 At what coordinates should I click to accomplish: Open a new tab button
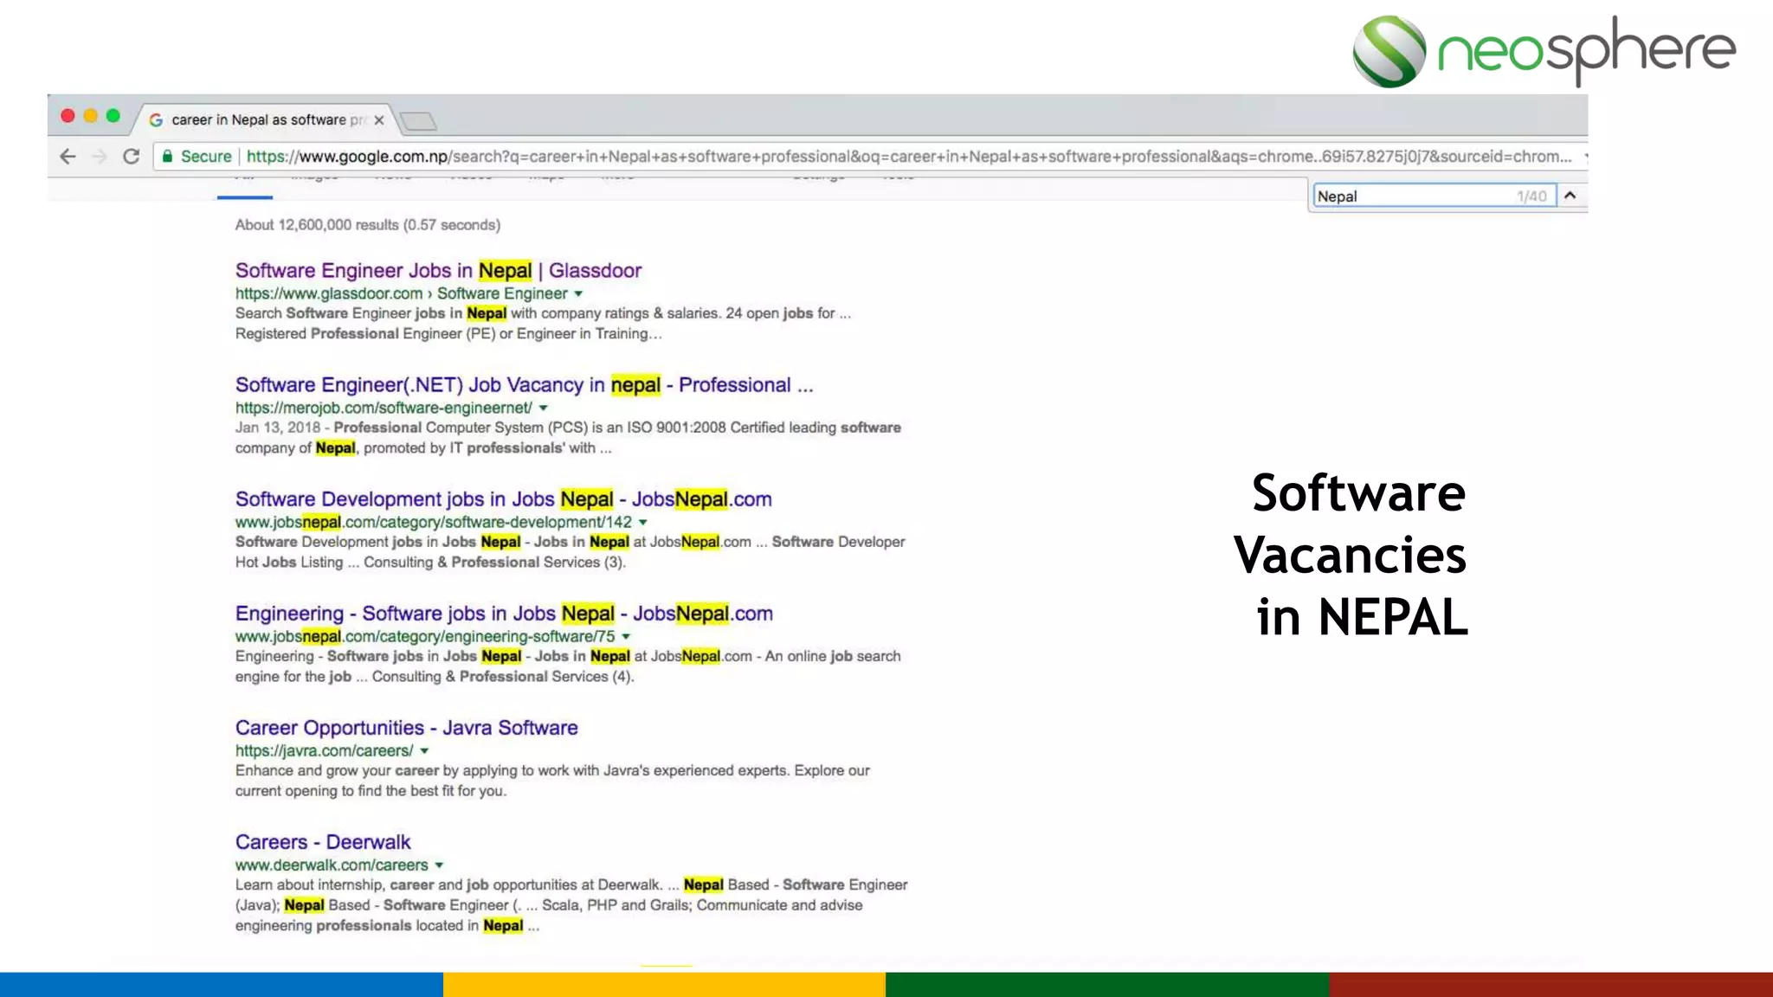[x=420, y=121]
